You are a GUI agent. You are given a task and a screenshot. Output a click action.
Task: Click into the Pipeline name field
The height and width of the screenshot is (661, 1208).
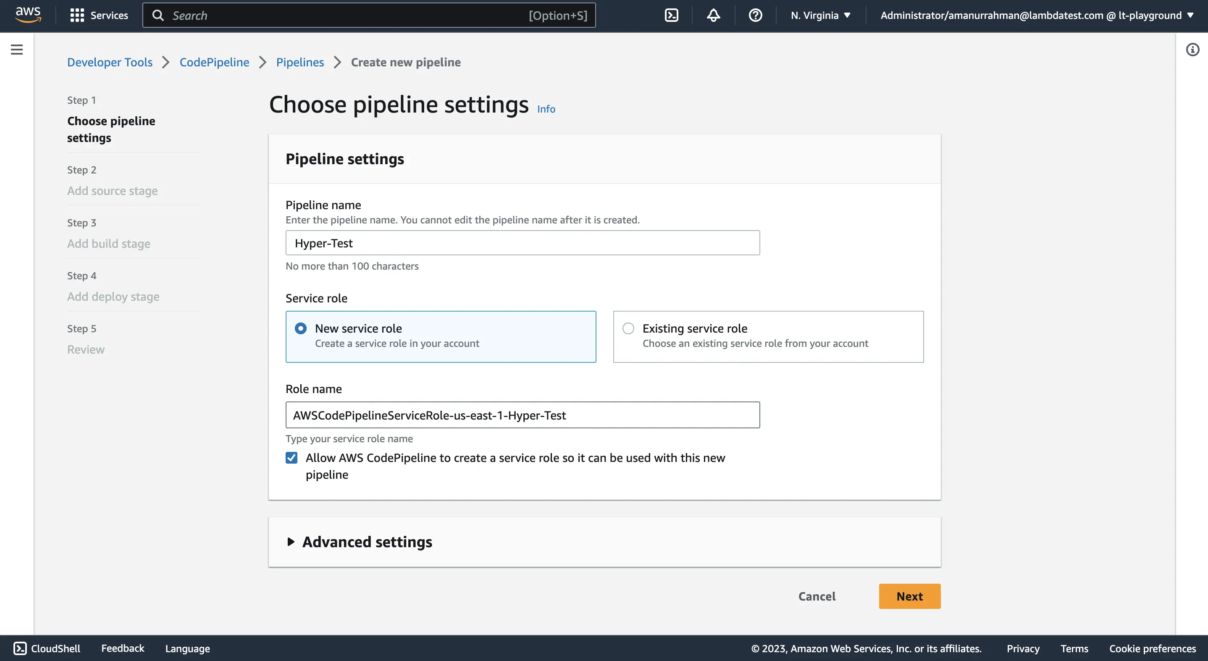522,243
